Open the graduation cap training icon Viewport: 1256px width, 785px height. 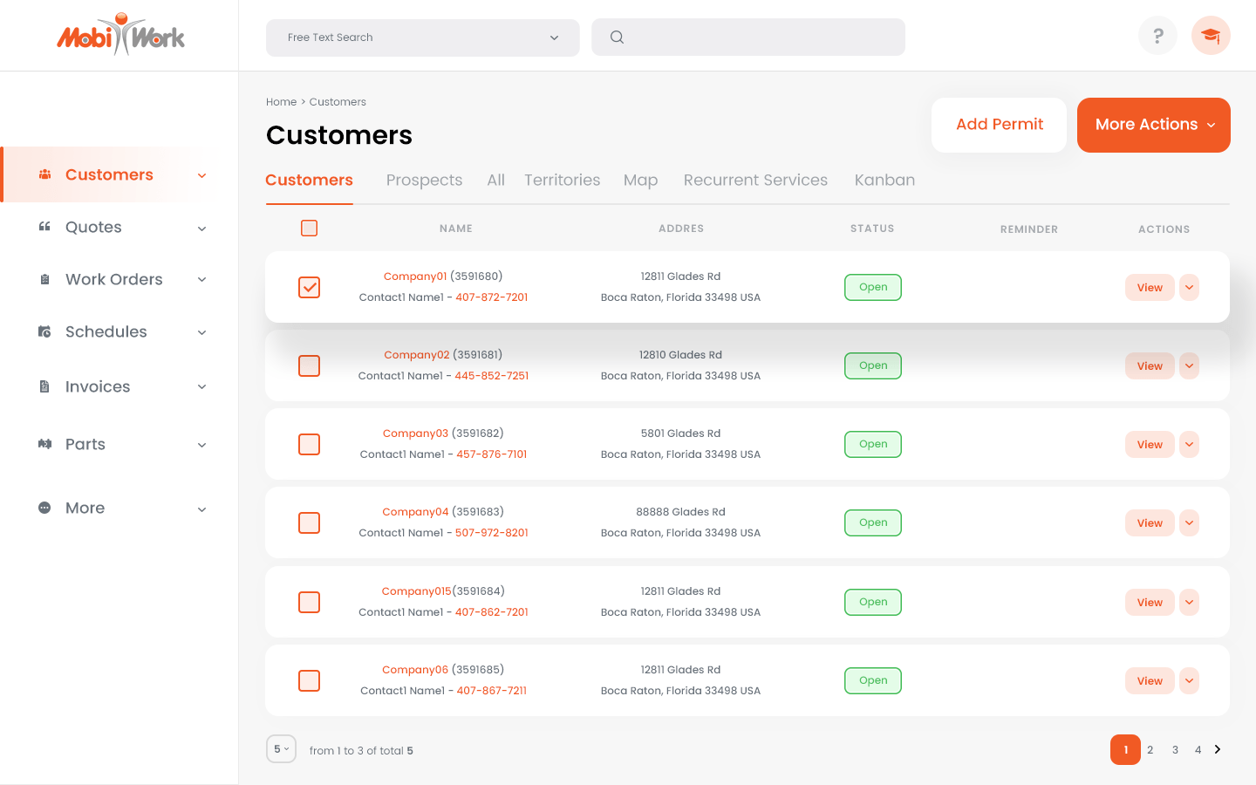(x=1210, y=36)
